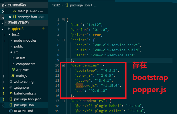
Task: Click the "name" key on line 2
Action: [77, 25]
